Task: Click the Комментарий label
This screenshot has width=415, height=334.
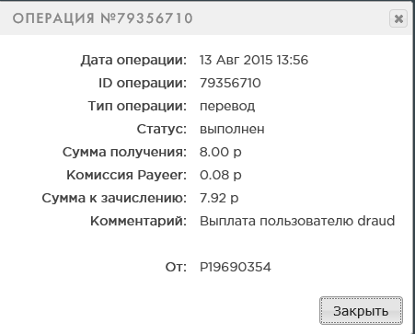Action: (x=138, y=221)
